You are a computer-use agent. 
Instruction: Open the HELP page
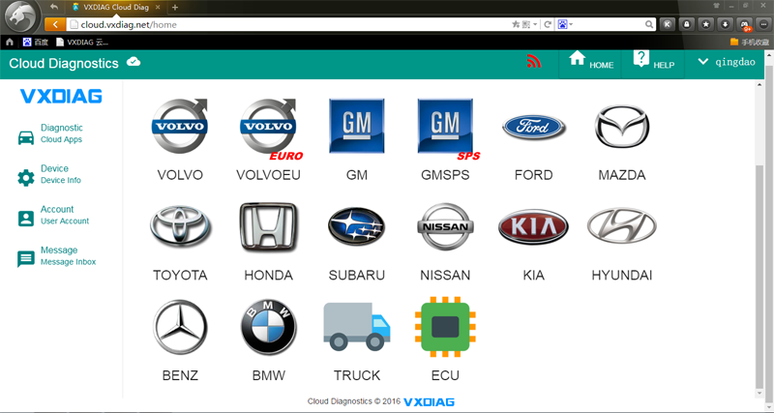(653, 62)
